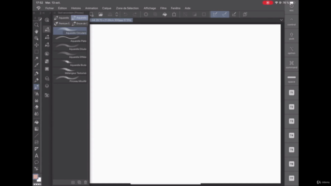The width and height of the screenshot is (331, 186).
Task: Toggle Snap to Special Ruler
Action: tap(224, 14)
